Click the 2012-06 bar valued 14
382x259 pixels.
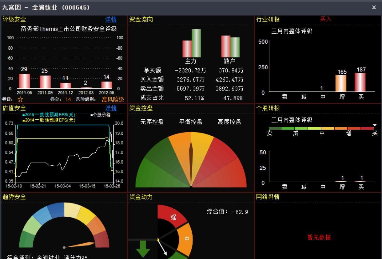pyautogui.click(x=107, y=85)
